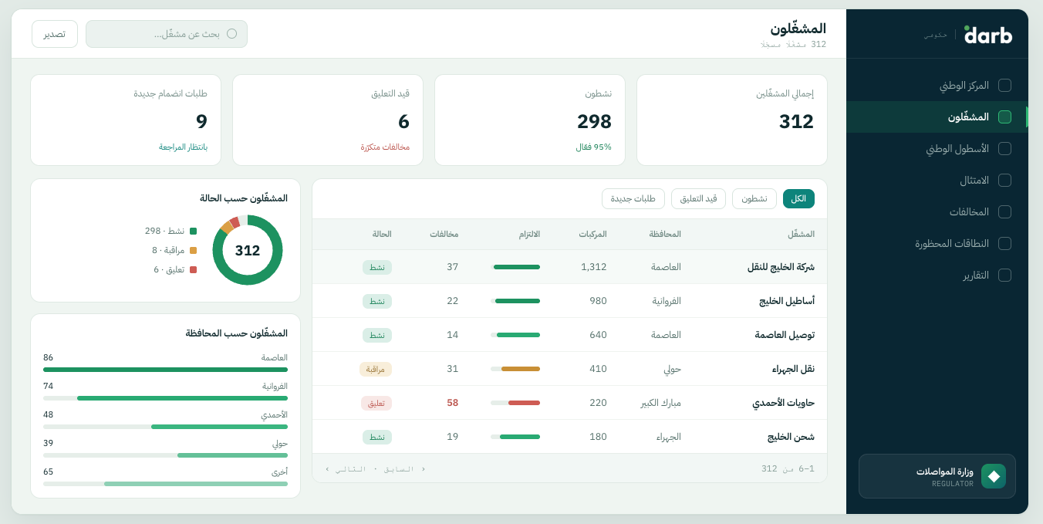Open طلبات انضمام جديدة card
Screen dimensions: 1043x524
point(126,120)
